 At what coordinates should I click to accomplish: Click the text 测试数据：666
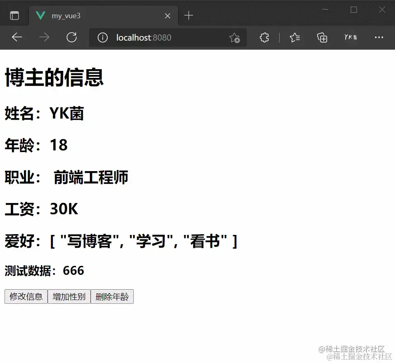(44, 271)
